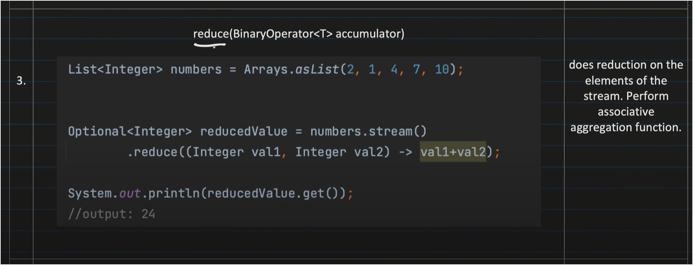Viewport: 693px width, 265px height.
Task: Click the underlined reduce word in heading
Action: 211,34
